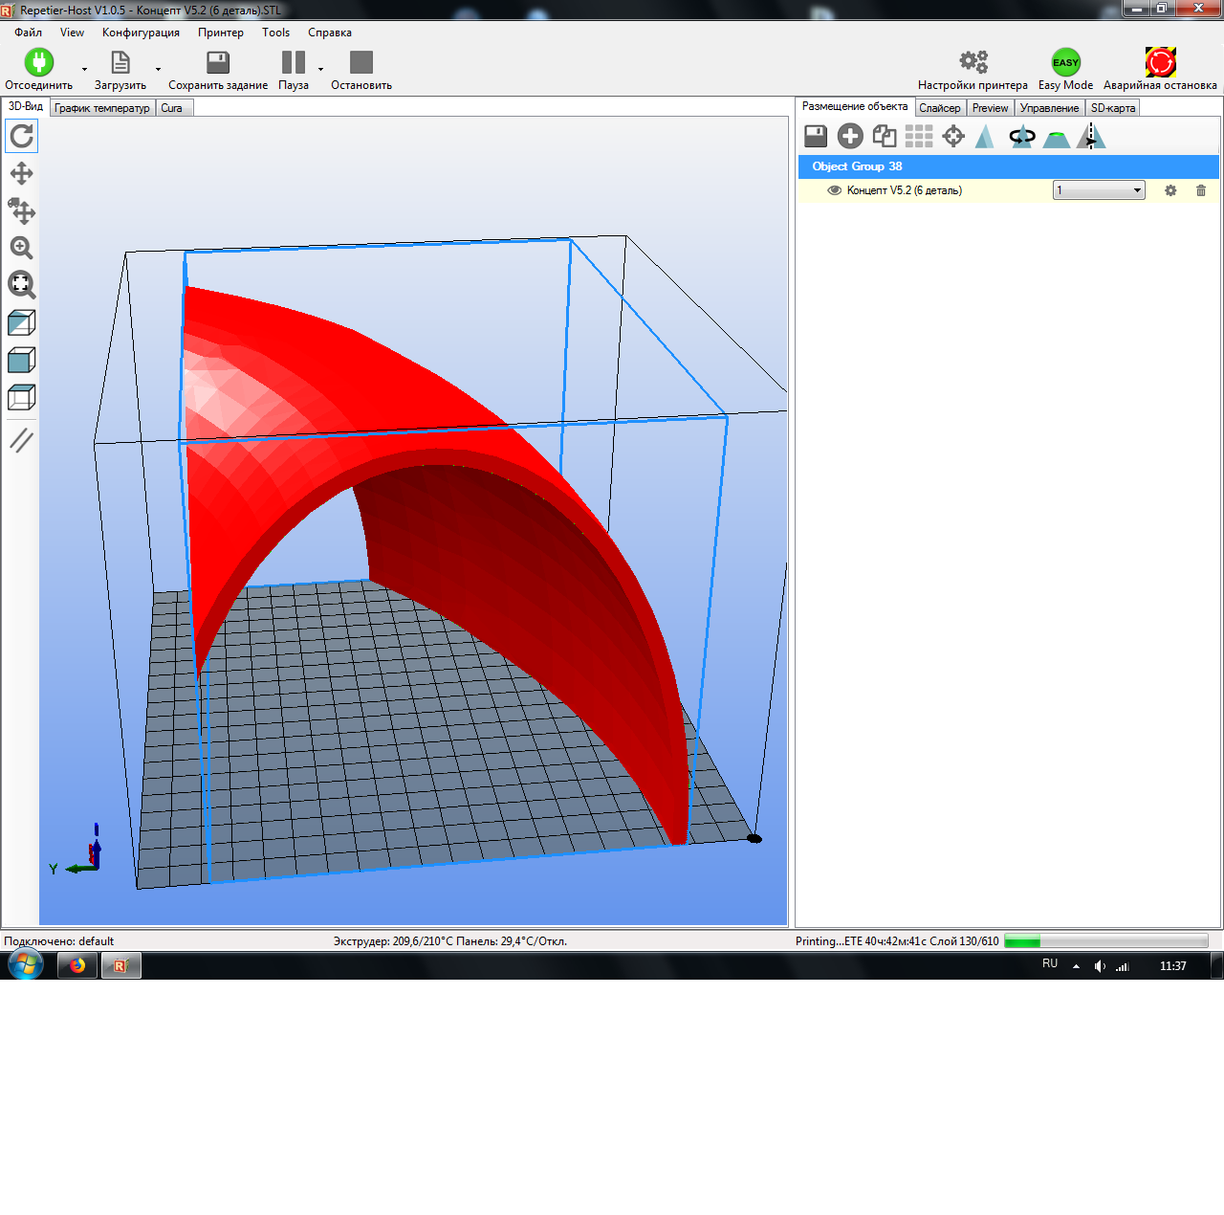
Task: Switch to the Слайсер tab
Action: point(940,107)
